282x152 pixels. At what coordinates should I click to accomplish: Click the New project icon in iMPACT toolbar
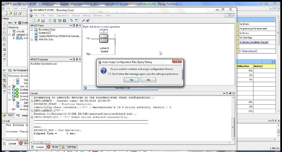click(x=33, y=21)
